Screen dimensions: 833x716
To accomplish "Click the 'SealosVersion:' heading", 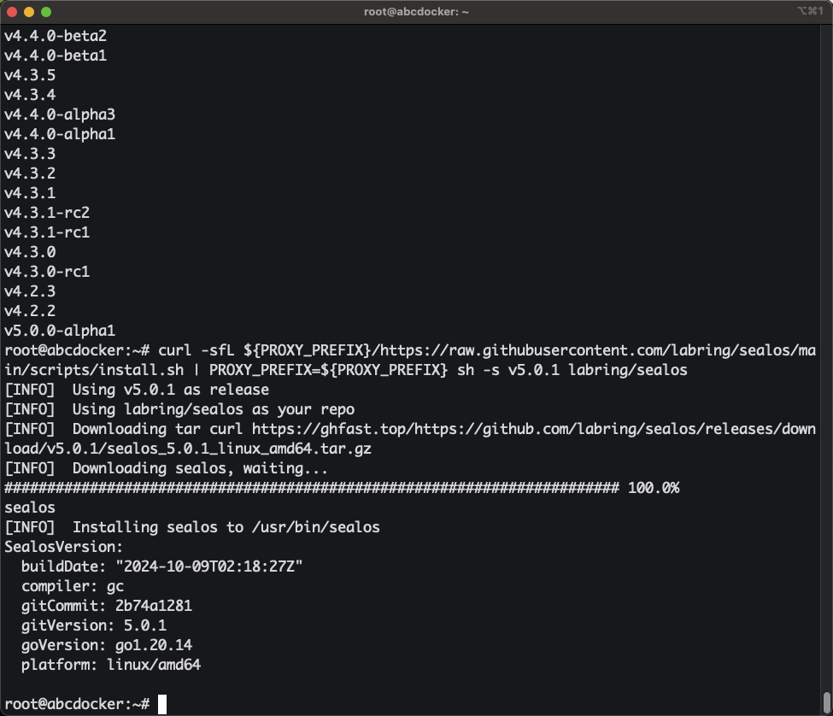I will tap(64, 547).
